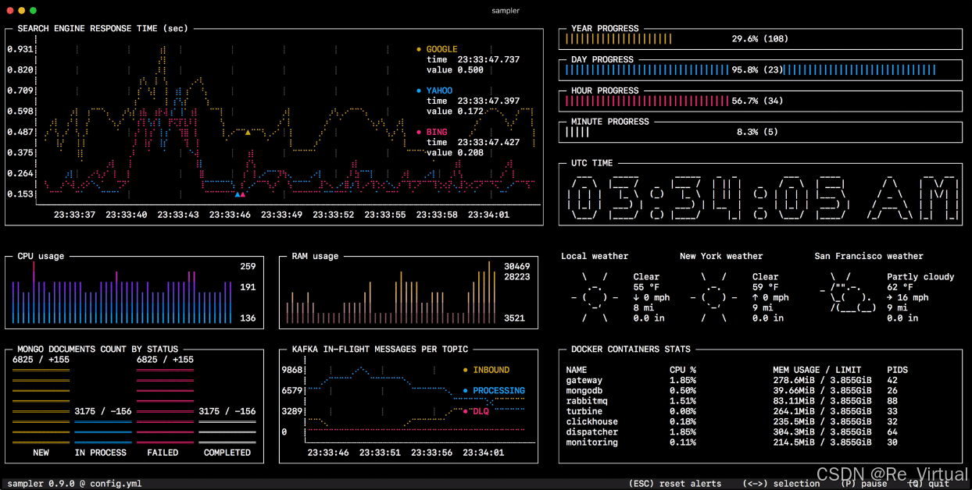
Task: Click the red close window button
Action: 9,10
